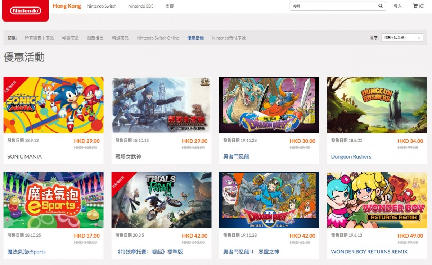This screenshot has height=265, width=432.
Task: Open the Nintendo 3DS menu
Action: tap(141, 6)
